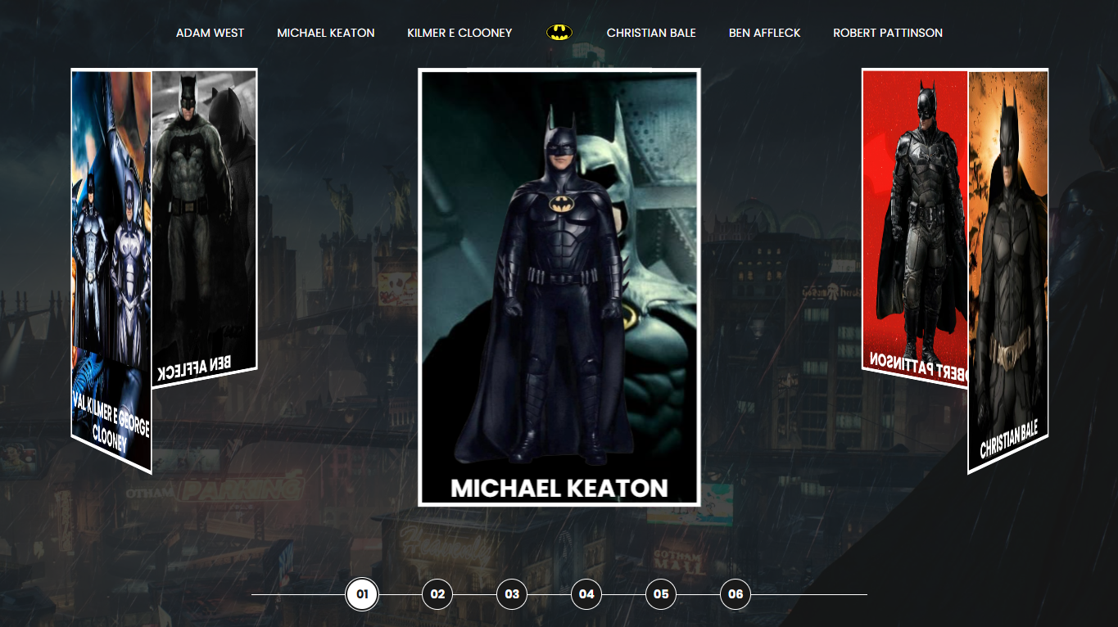Click the Michael Keaton caption on center card
Screen dimensions: 1118x627
pos(559,488)
